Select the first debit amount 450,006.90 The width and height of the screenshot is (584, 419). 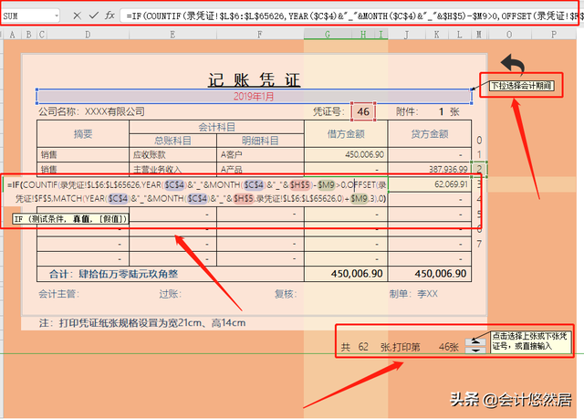[x=346, y=154]
